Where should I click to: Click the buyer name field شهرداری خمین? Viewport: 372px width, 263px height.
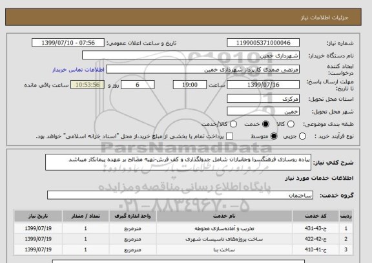click(191, 56)
